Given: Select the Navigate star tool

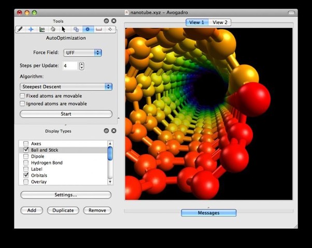Looking at the screenshot, I should coord(31,29).
